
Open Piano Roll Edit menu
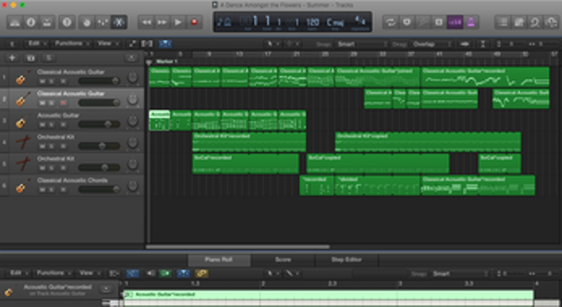click(19, 273)
